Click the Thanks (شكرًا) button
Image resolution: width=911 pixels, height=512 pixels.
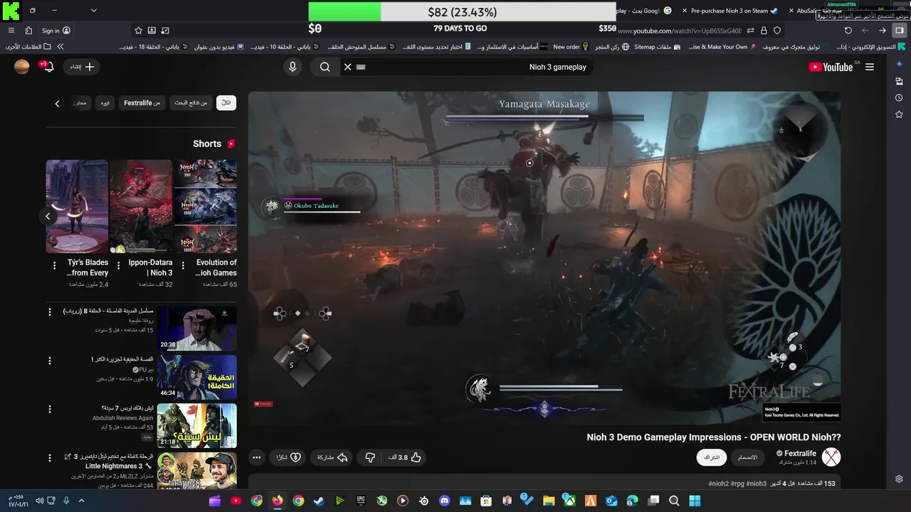pyautogui.click(x=288, y=457)
